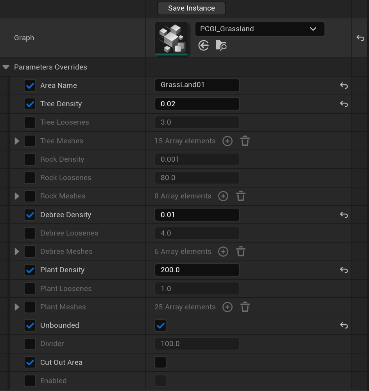The height and width of the screenshot is (391, 369).
Task: Click the Tree Density value 0.02
Action: [197, 104]
